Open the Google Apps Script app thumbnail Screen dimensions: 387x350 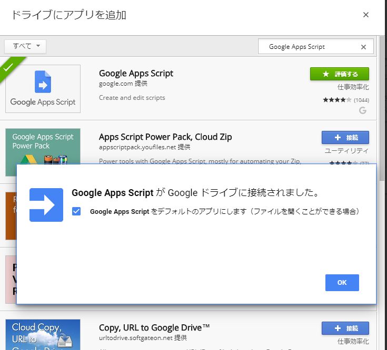[x=43, y=89]
